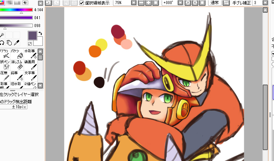
Task: Click the RGB slider color panel icon
Action: 2,2
